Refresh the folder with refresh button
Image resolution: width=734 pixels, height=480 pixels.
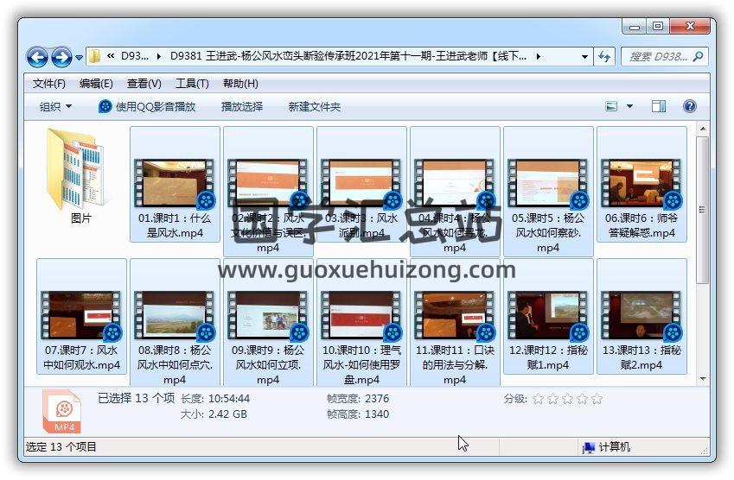604,57
